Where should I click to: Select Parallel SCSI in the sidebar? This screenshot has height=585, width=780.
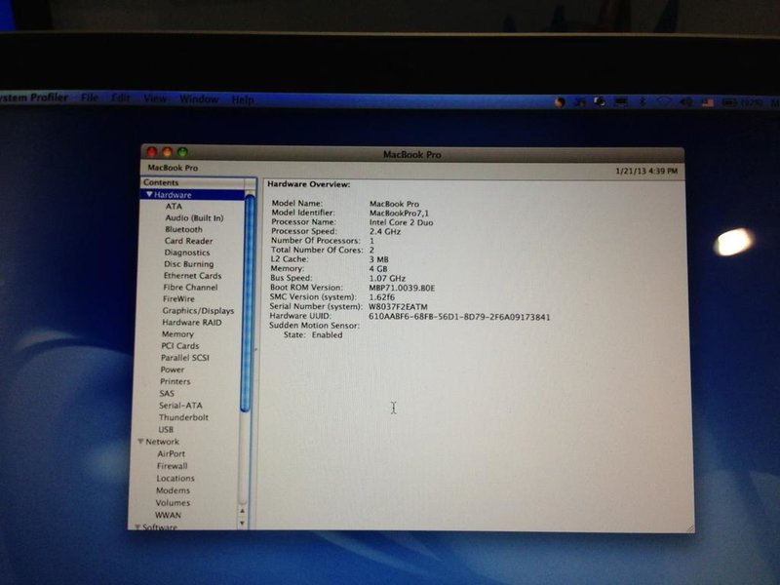[185, 358]
